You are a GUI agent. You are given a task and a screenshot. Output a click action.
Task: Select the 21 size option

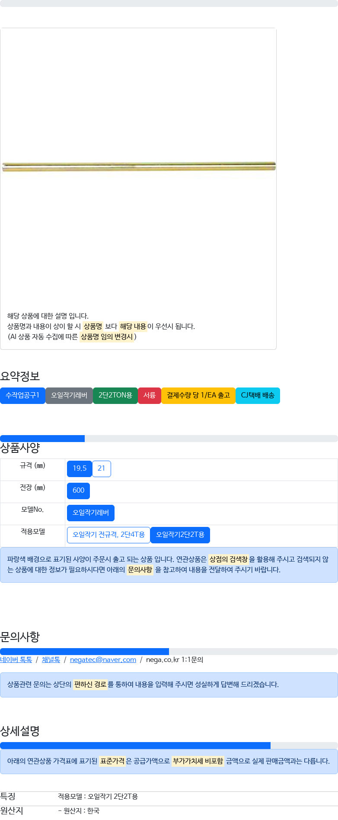coord(102,468)
